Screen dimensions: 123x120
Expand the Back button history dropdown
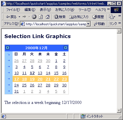pos(19,17)
